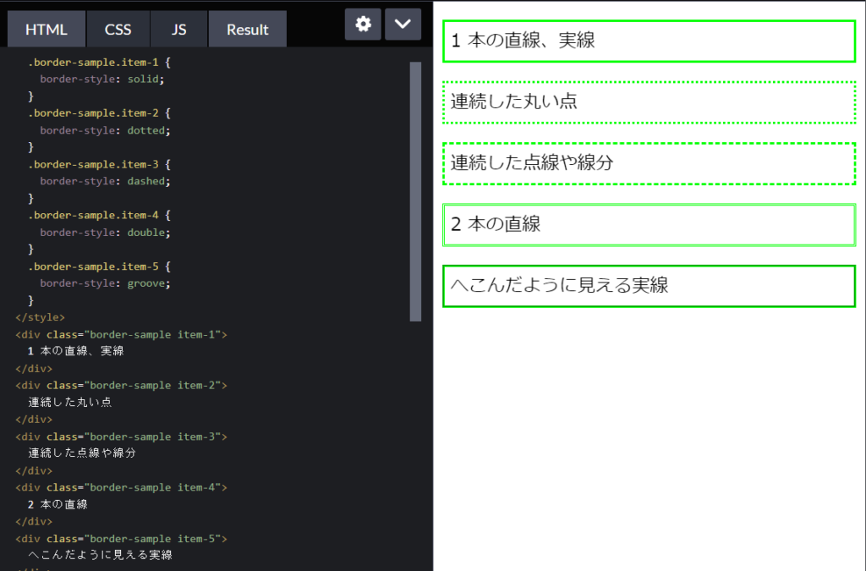Click the code editor vertical scrollbar thumb

coord(416,191)
